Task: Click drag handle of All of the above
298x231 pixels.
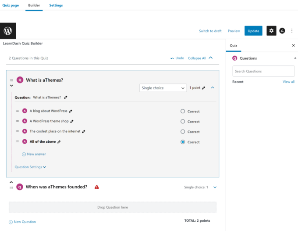Action: (x=17, y=141)
